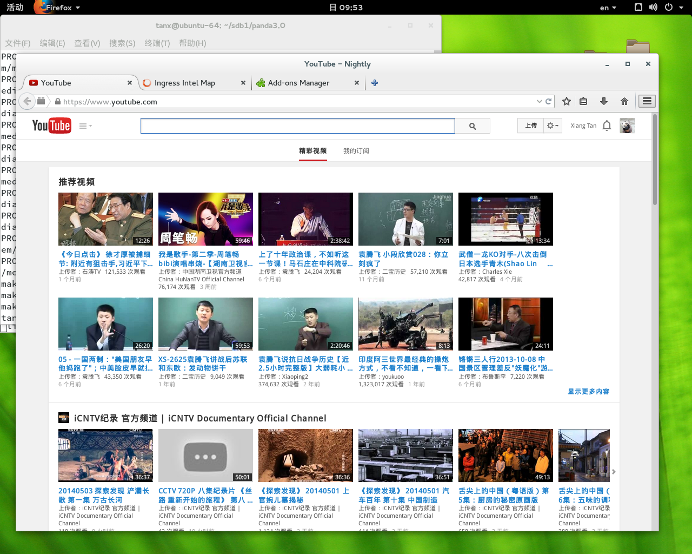Screen dimensions: 692x554
Task: Open terminal 搜索(S) menu
Action: point(122,43)
